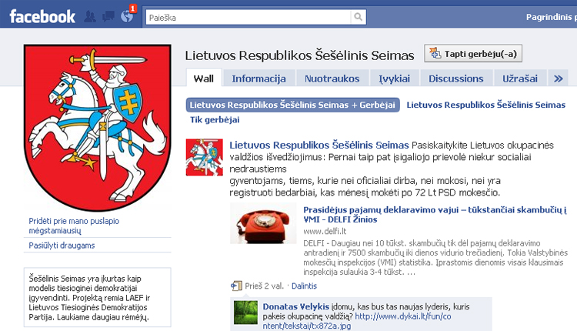Switch to the Discussions tab
The image size is (577, 331).
[x=456, y=79]
